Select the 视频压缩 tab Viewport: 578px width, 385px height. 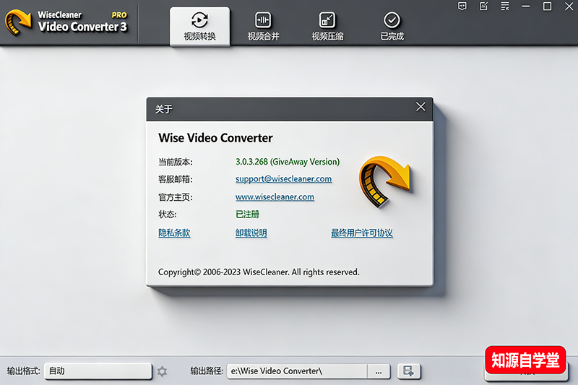point(327,26)
